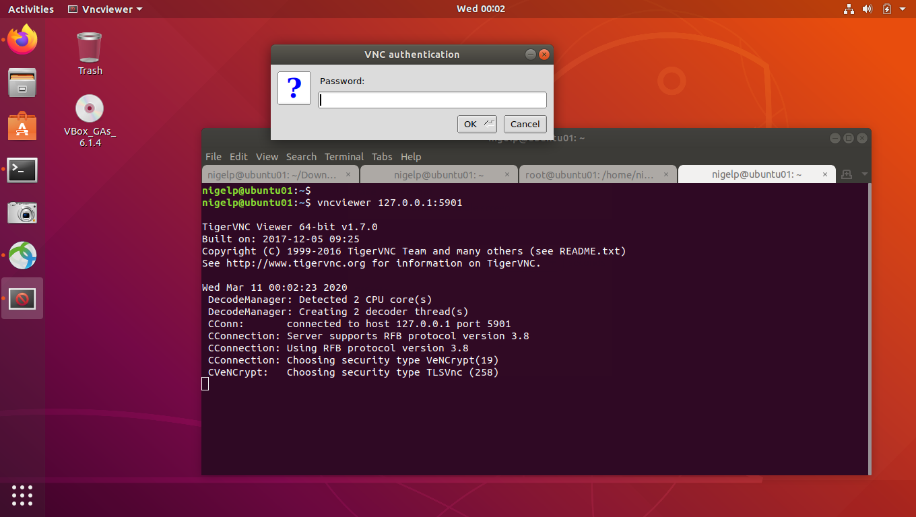Open the terminal Search menu

coord(301,156)
